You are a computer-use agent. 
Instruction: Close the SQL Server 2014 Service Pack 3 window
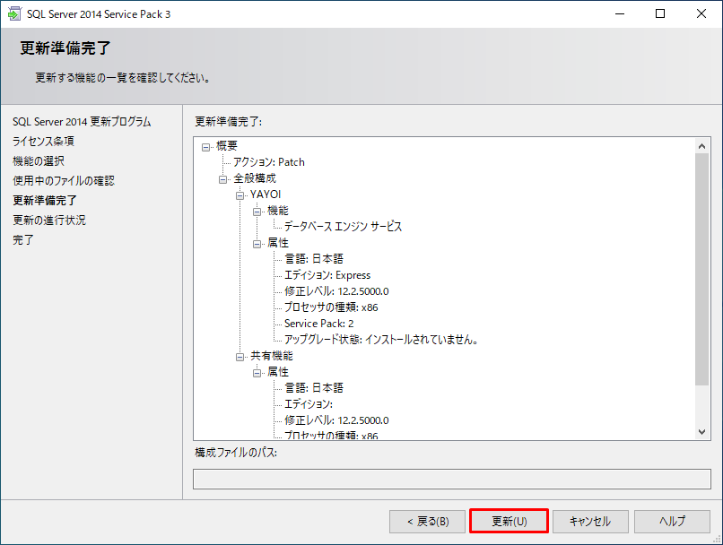701,13
